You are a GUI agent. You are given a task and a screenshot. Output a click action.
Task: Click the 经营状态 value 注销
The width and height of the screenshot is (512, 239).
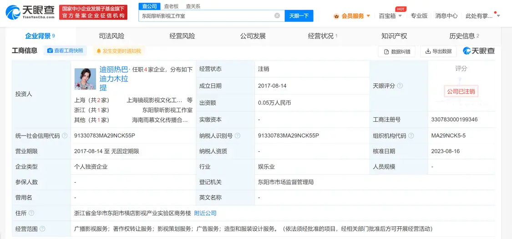coord(264,69)
